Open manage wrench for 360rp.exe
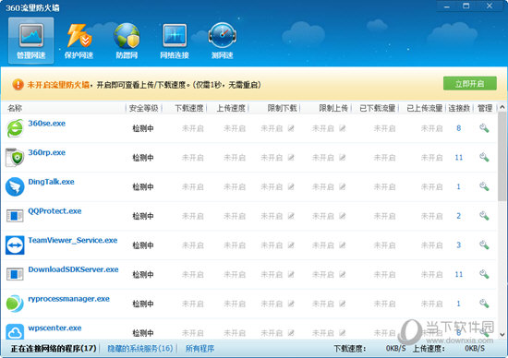The image size is (508, 358). (484, 157)
